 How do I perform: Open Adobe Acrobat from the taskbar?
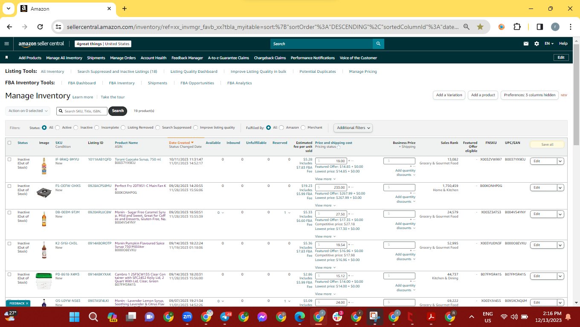point(431,317)
